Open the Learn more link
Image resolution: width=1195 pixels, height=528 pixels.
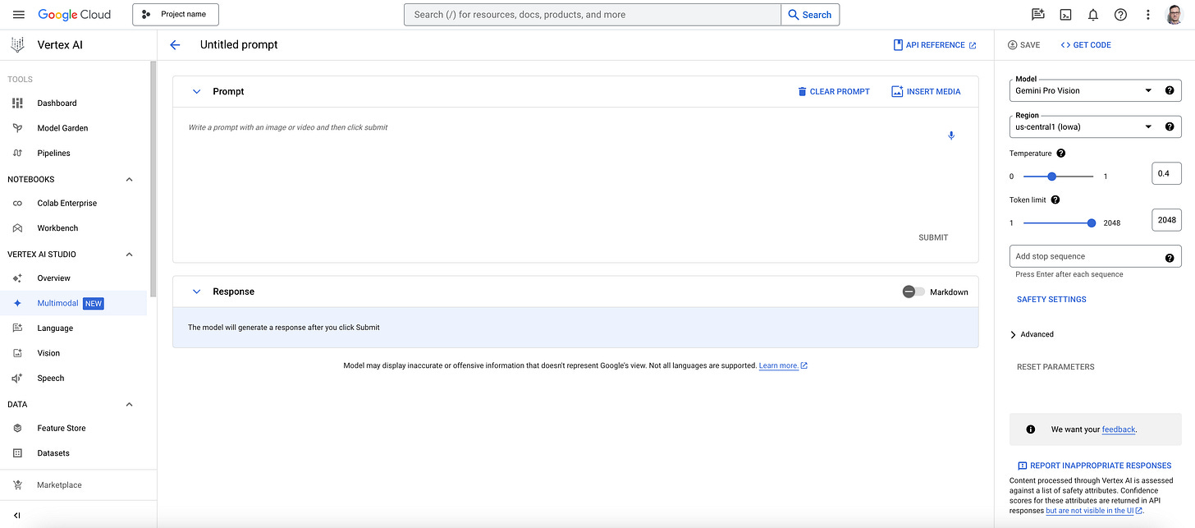click(783, 365)
